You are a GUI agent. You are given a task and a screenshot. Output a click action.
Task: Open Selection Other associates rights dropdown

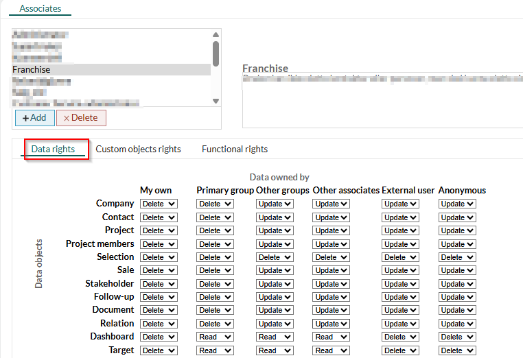pyautogui.click(x=332, y=257)
